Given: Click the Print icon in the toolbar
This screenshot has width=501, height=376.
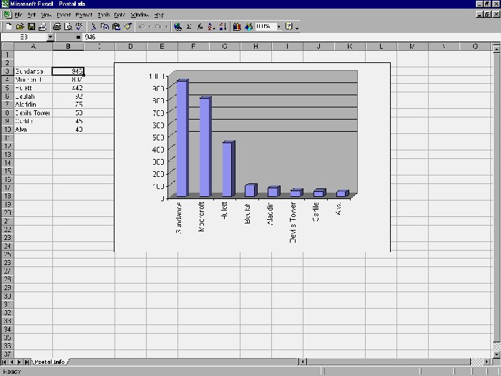Looking at the screenshot, I should (x=57, y=26).
